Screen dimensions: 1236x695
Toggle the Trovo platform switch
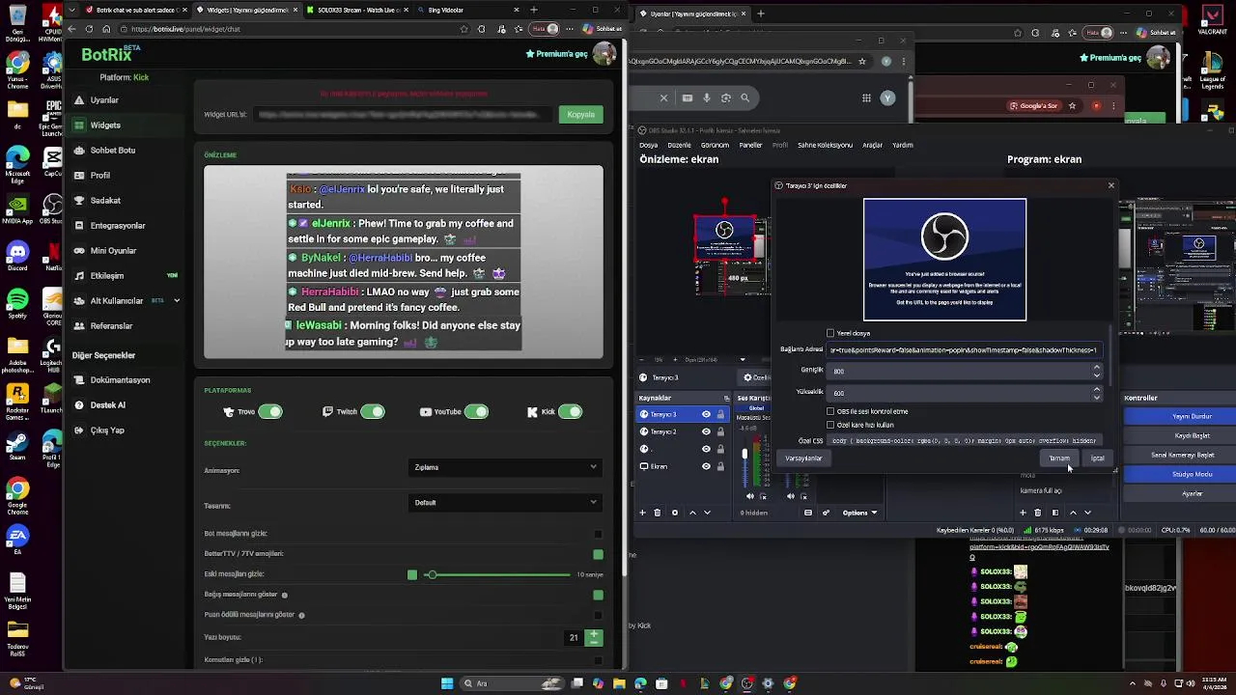(x=270, y=412)
